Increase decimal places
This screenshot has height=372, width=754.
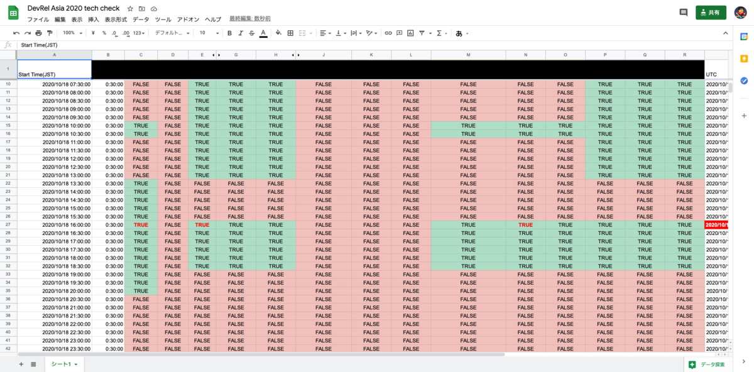tap(126, 33)
